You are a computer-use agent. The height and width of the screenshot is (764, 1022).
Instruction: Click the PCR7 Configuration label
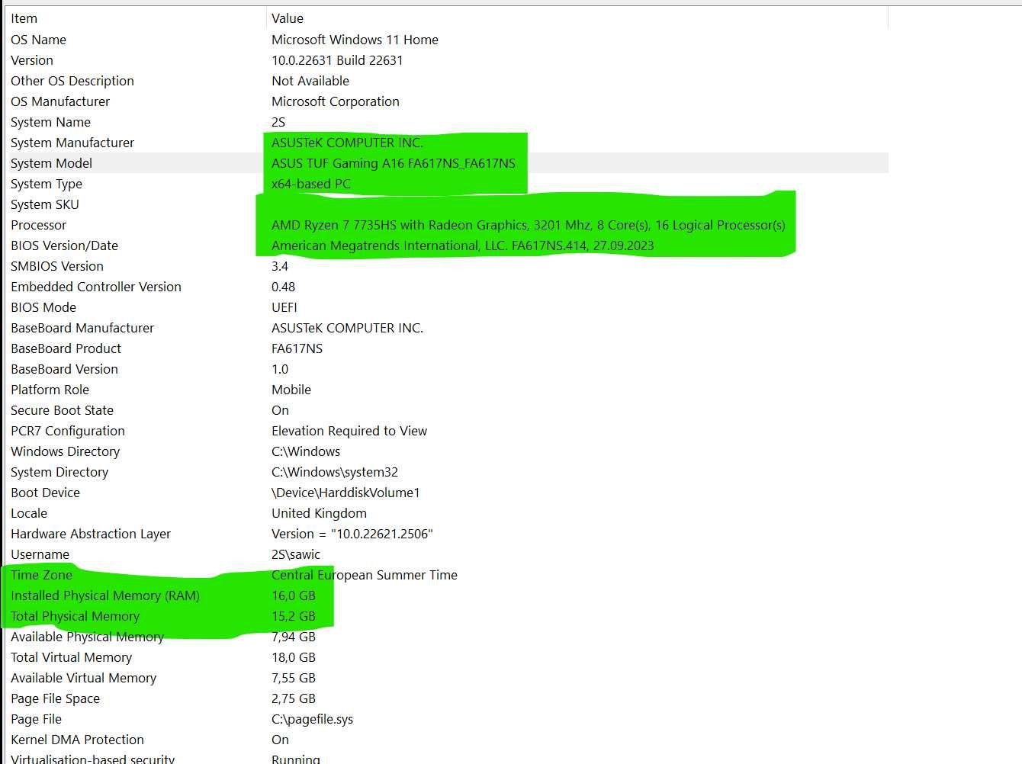coord(67,431)
